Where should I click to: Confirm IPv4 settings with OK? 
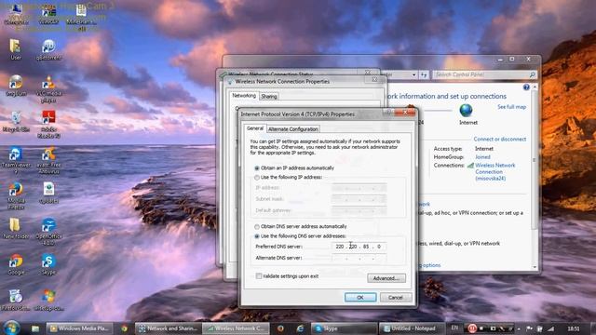click(x=360, y=298)
